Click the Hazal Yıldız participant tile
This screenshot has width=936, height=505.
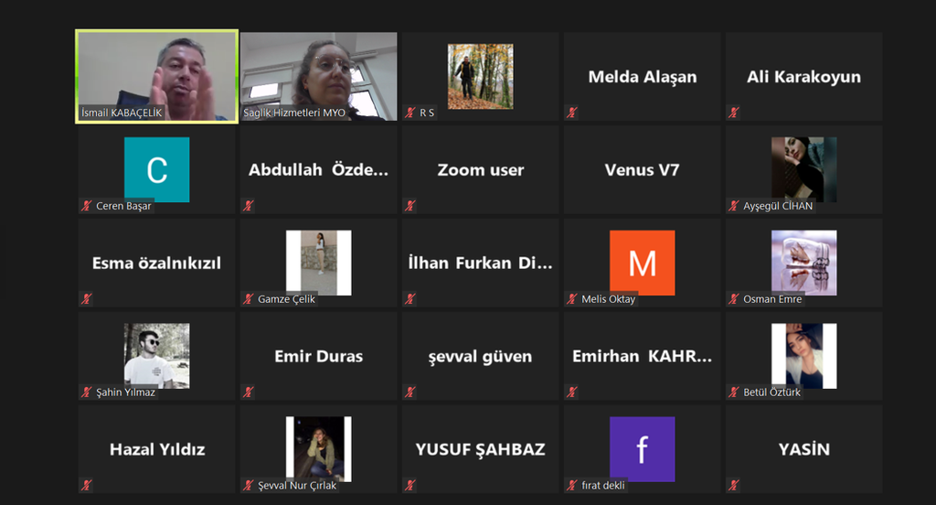pyautogui.click(x=157, y=449)
